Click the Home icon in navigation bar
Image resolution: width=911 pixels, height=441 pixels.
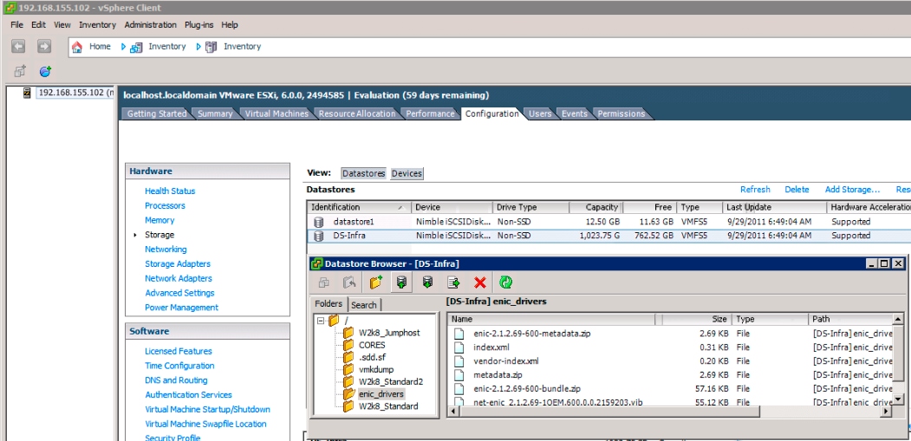pyautogui.click(x=77, y=47)
